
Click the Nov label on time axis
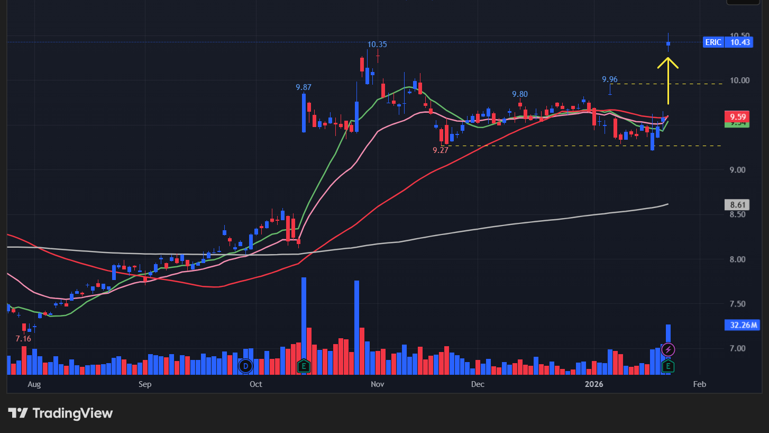tap(377, 384)
